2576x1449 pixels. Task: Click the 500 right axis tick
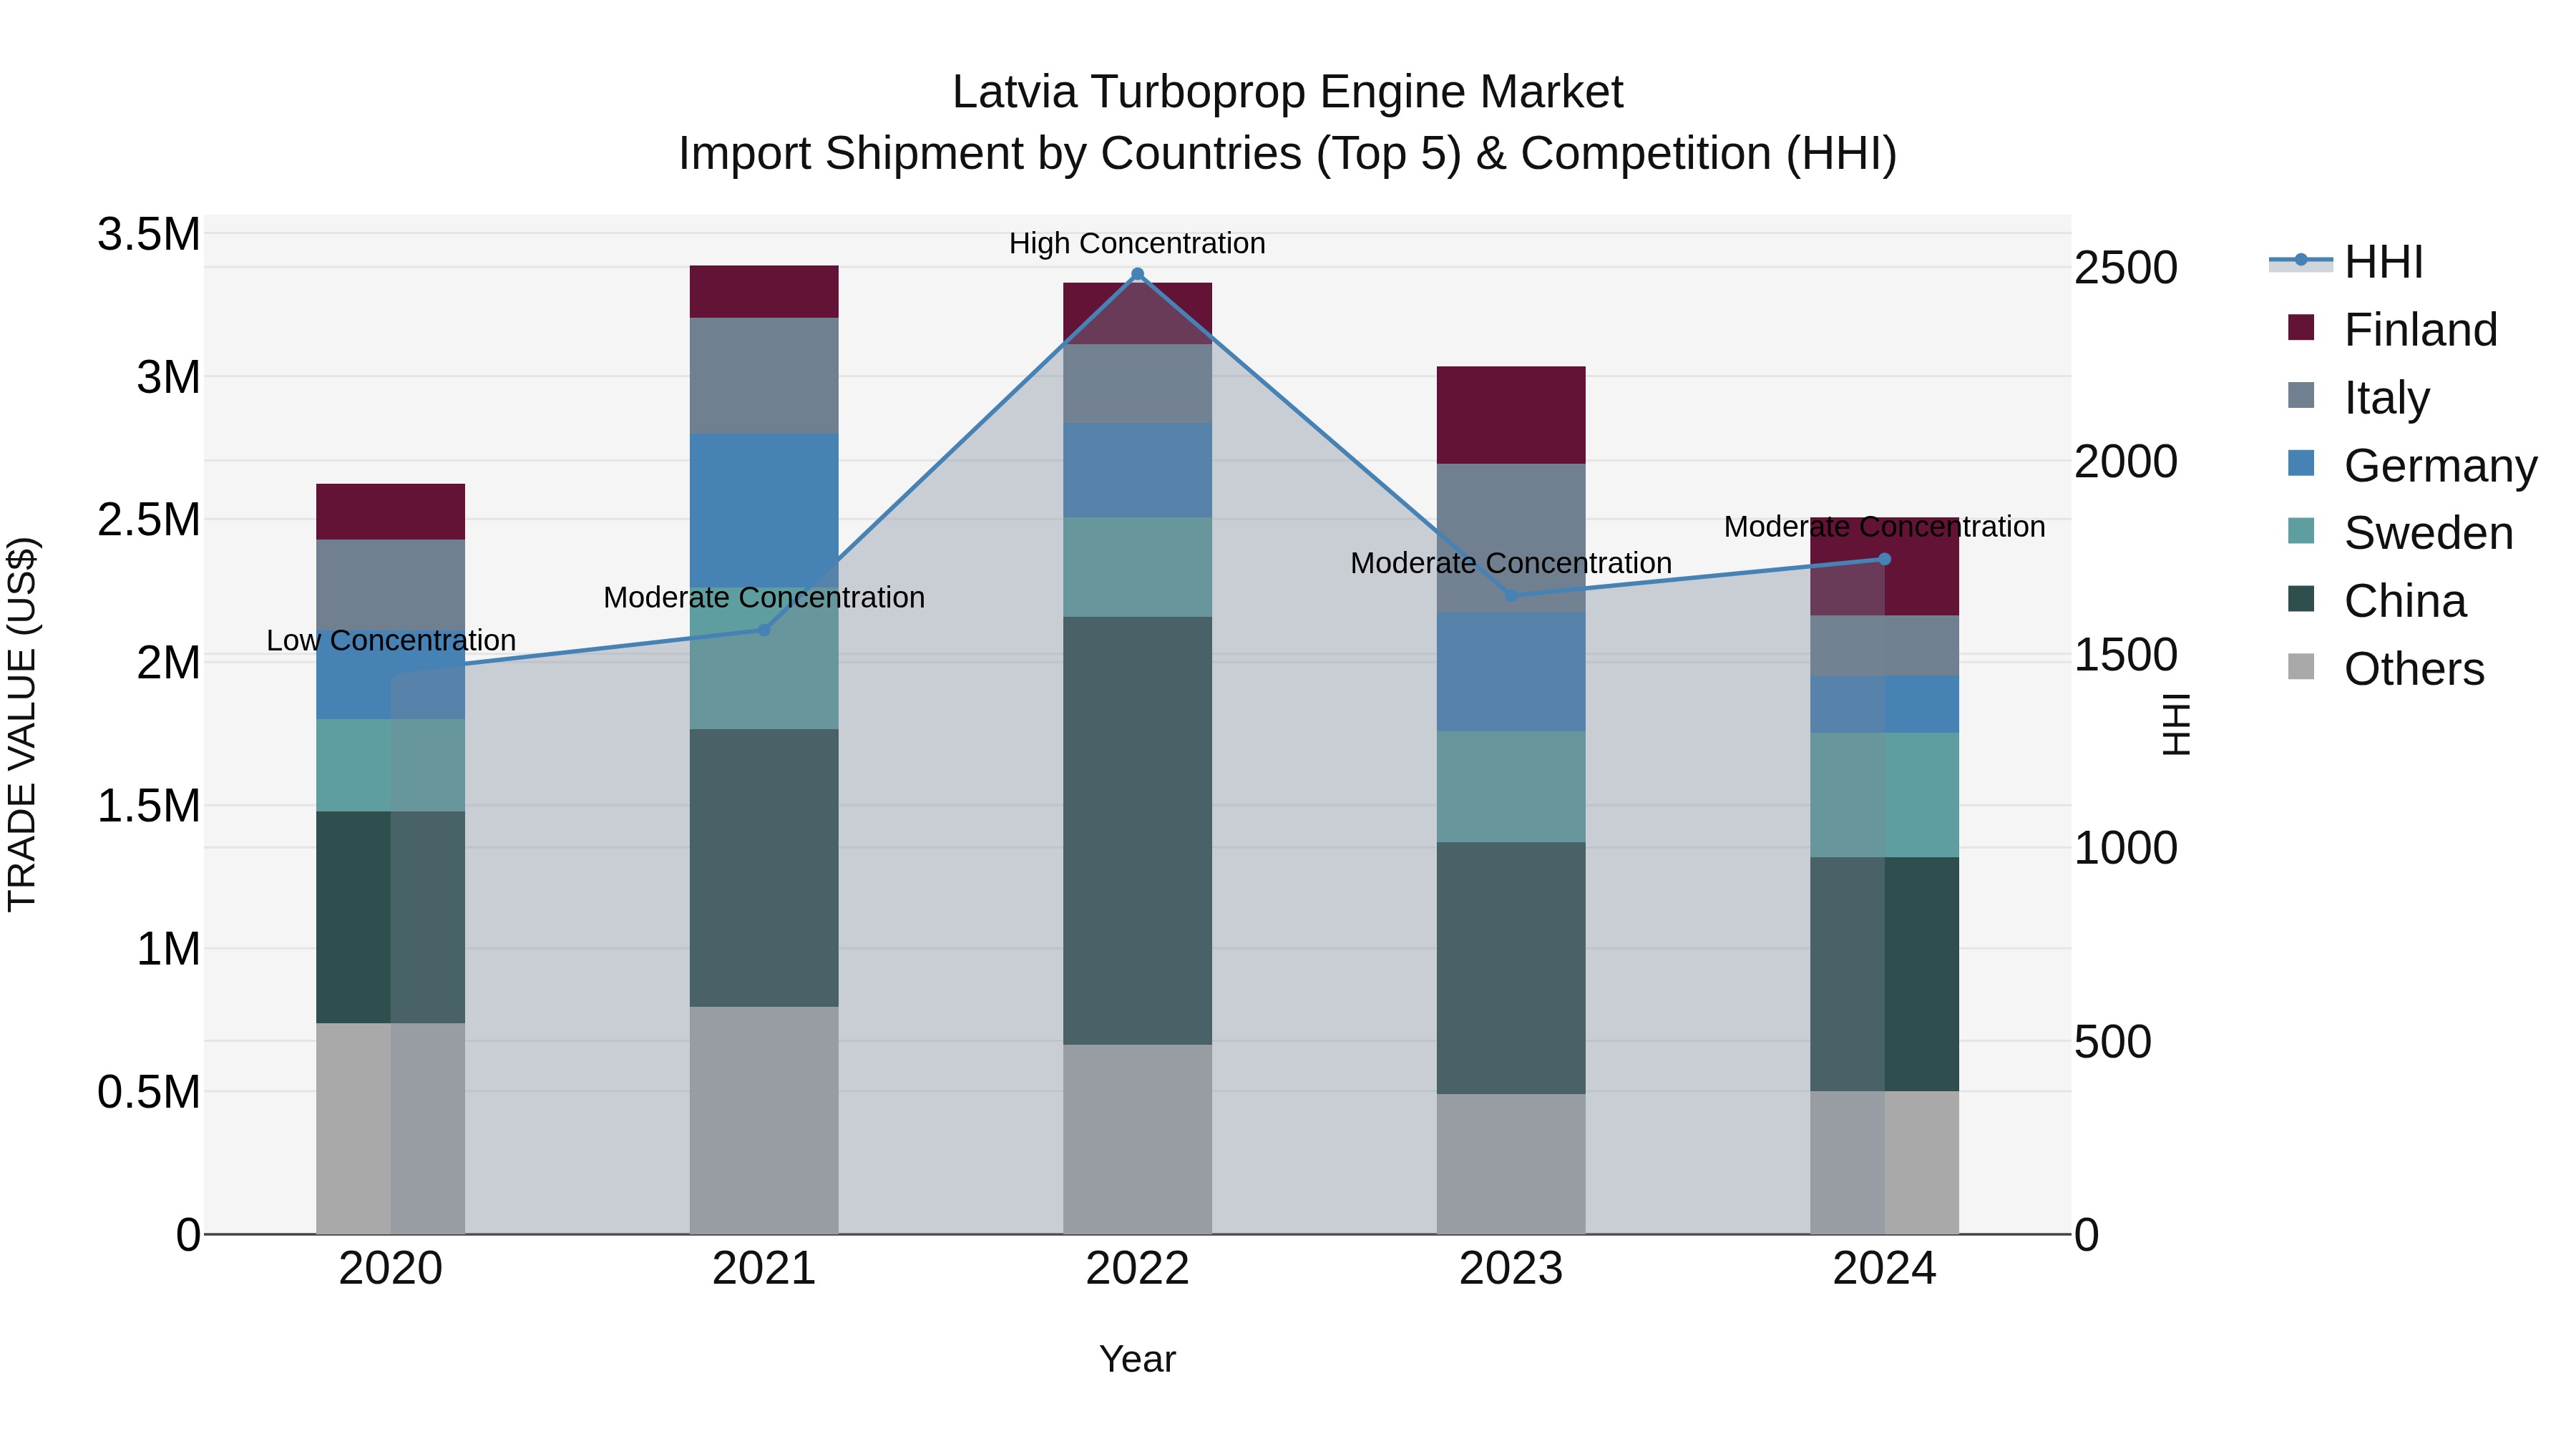2112,1041
